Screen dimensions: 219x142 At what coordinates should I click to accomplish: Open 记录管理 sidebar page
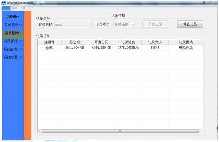click(x=13, y=41)
